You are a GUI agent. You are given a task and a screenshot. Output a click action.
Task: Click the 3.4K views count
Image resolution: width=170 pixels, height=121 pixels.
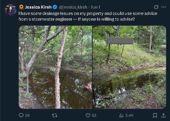click(x=129, y=116)
